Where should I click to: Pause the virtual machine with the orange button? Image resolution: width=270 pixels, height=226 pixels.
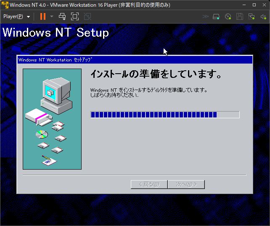pos(43,16)
